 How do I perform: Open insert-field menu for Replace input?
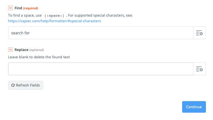click(199, 69)
